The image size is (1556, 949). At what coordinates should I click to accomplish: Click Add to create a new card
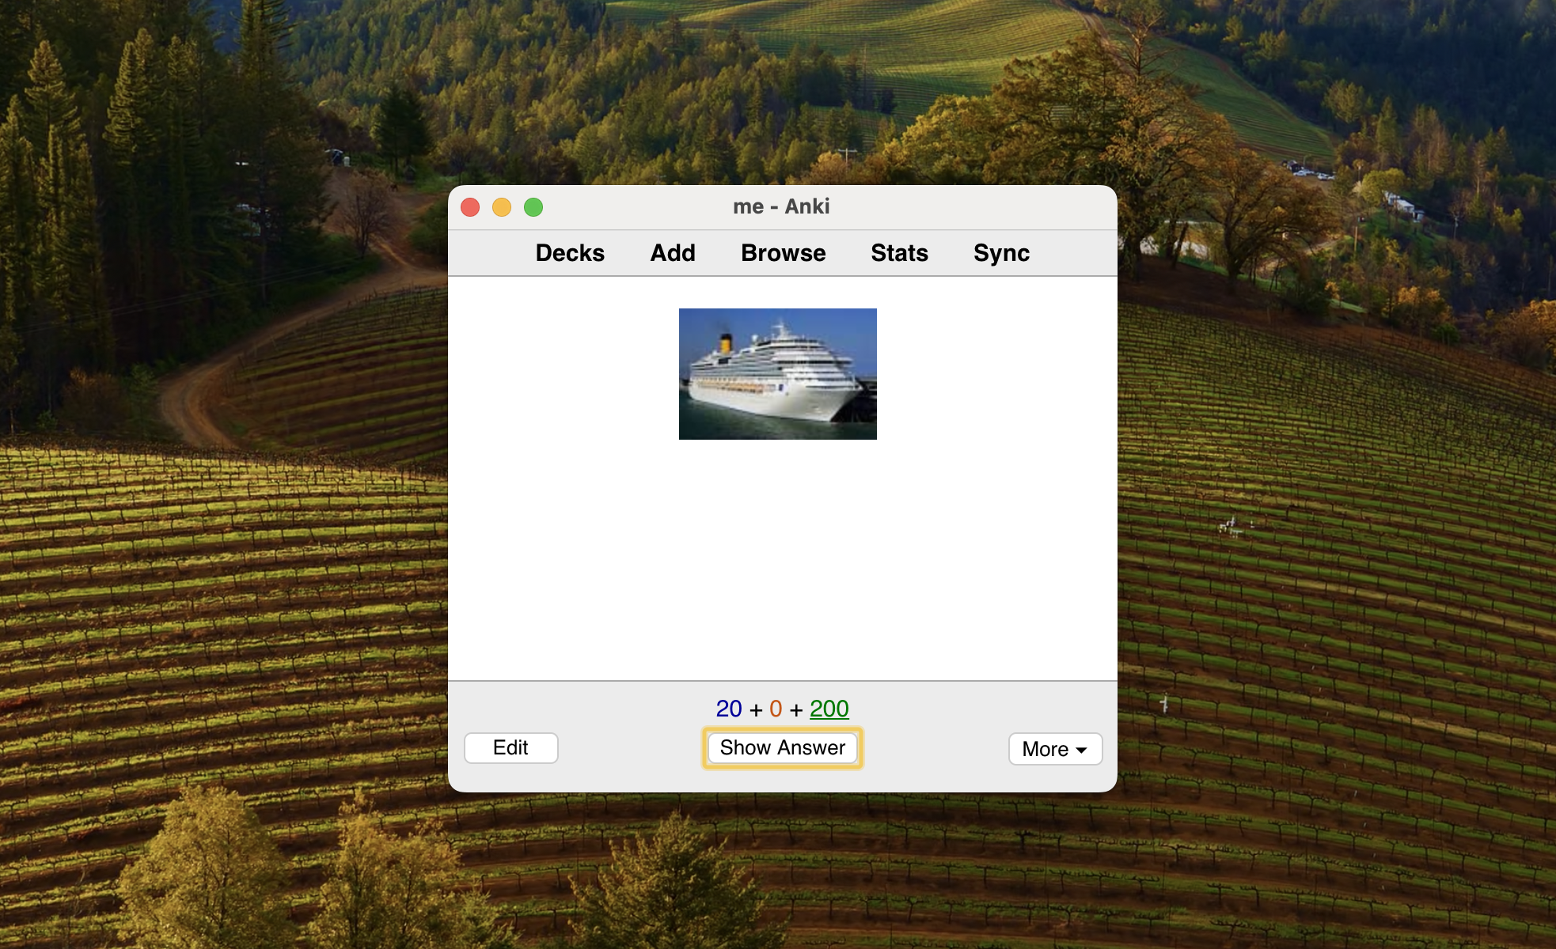(x=673, y=253)
